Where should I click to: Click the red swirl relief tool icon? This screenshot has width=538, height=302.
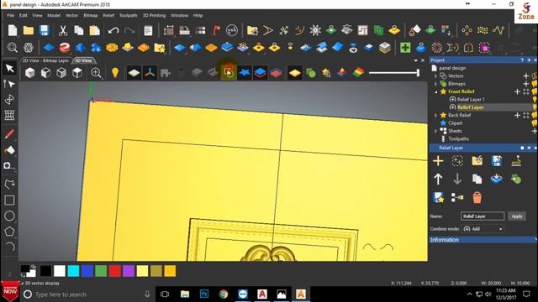65,48
